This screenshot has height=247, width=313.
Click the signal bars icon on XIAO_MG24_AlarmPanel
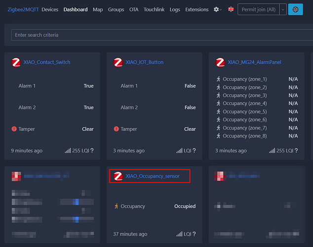point(272,150)
